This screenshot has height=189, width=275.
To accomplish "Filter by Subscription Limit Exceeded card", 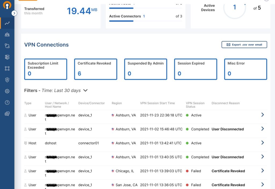I will (46, 69).
